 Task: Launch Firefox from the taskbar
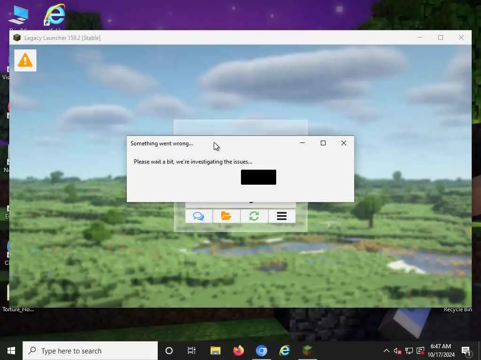[x=238, y=351]
